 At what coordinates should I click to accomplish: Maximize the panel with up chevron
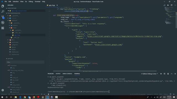[x=171, y=74]
